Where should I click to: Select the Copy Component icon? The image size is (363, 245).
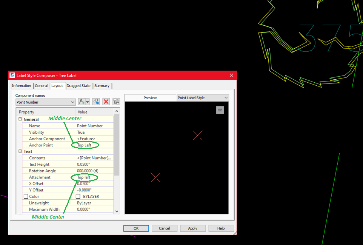[95, 102]
